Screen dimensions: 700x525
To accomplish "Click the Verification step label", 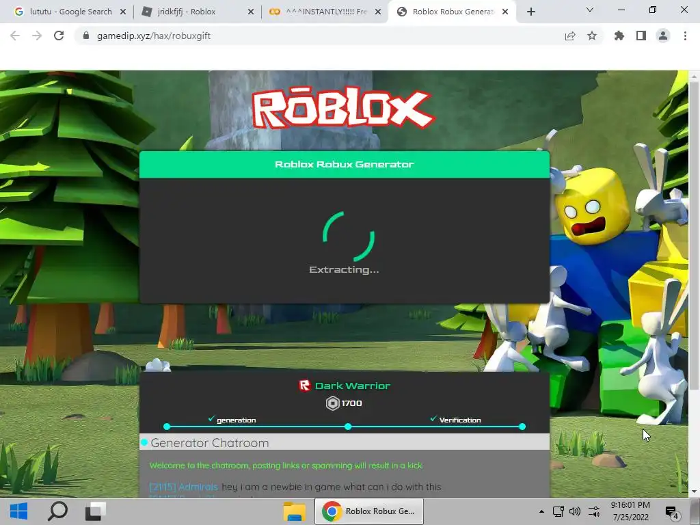I will coord(460,420).
